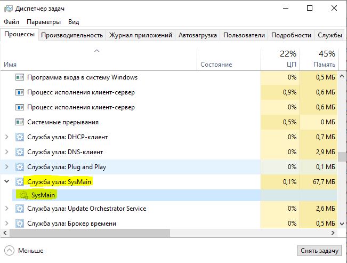Click vertical scrollbar up arrow
This screenshot has height=263, width=347.
342,76
